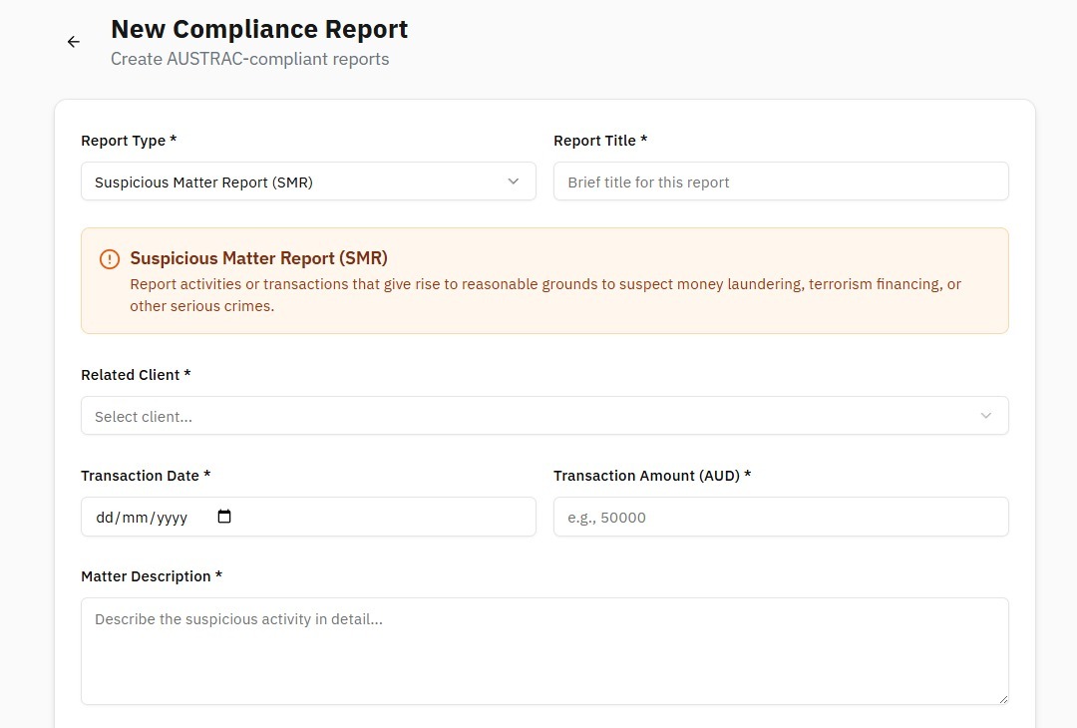Click the Transaction Amount input field
1077x728 pixels.
coord(780,517)
